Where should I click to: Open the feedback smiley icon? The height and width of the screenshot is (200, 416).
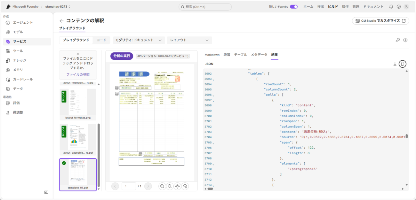pyautogui.click(x=399, y=7)
